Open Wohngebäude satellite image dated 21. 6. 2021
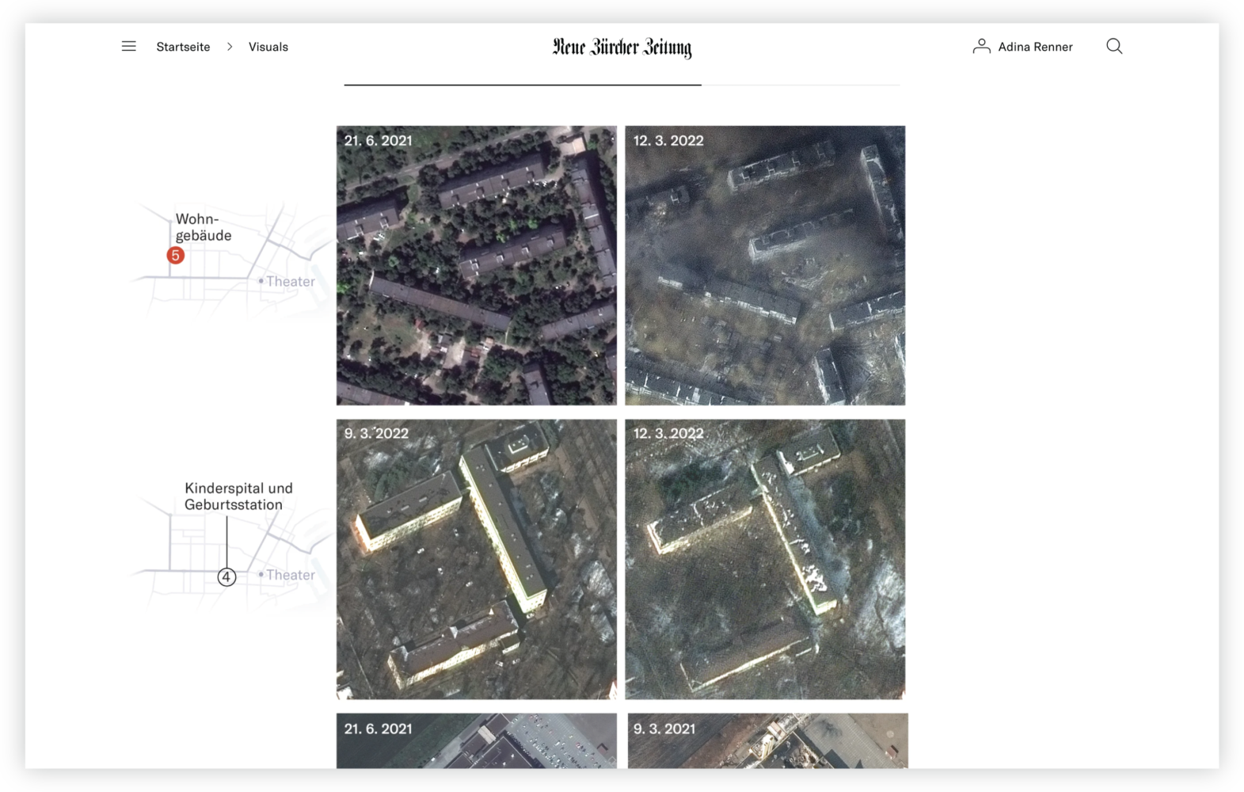1244x792 pixels. 477,265
